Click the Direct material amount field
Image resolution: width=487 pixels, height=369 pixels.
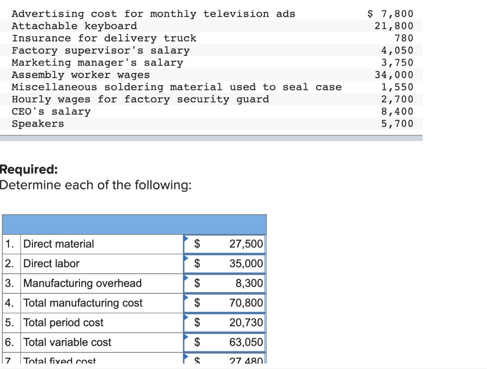(224, 244)
